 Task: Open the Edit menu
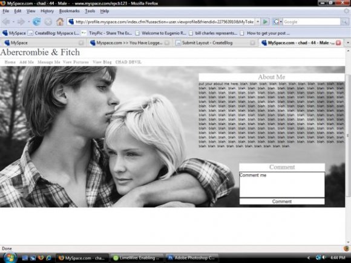pos(18,11)
